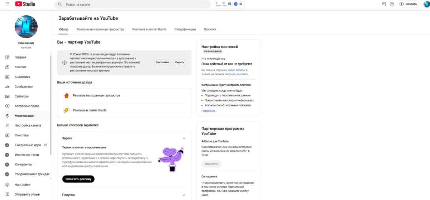Open the extension widget's three-line menu
This screenshot has width=430, height=200.
point(241,4)
